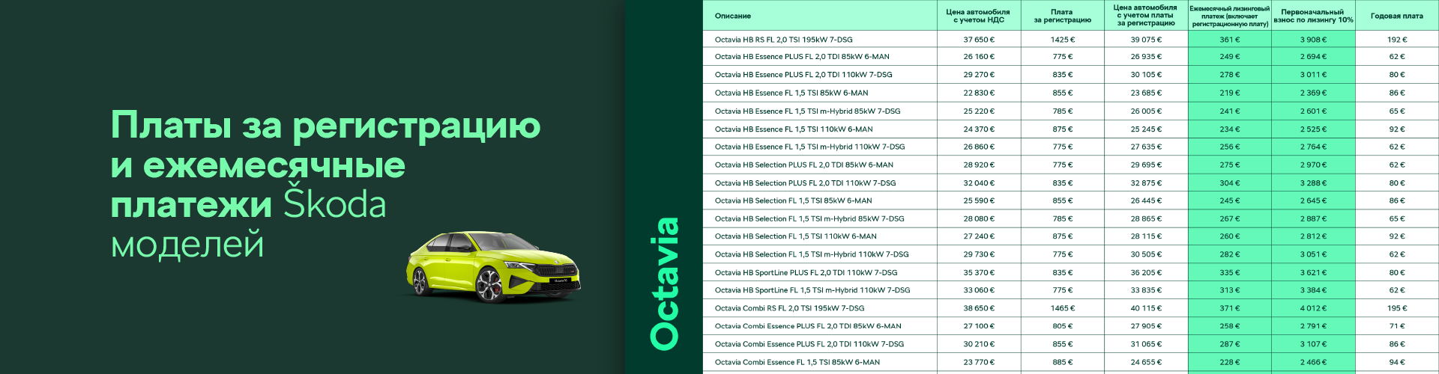This screenshot has height=374, width=1439.
Task: Click the 'Цена автомобиля с учетом платы за регистрацию' header
Action: click(1145, 16)
